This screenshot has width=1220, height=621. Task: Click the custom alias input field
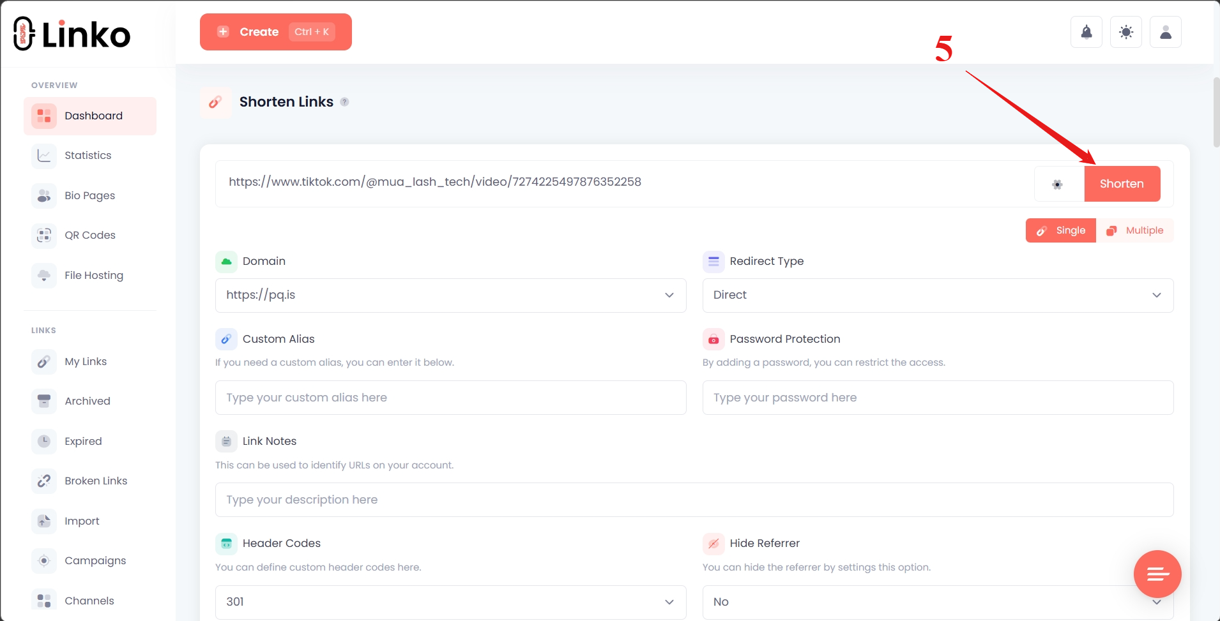click(x=450, y=398)
